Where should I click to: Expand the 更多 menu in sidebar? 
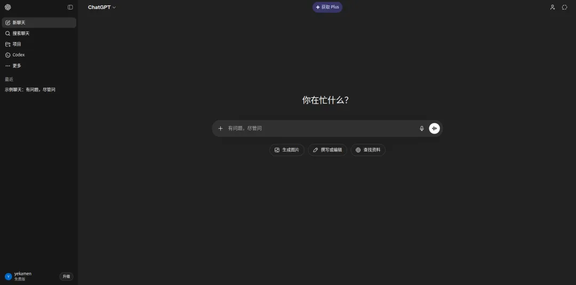click(39, 65)
